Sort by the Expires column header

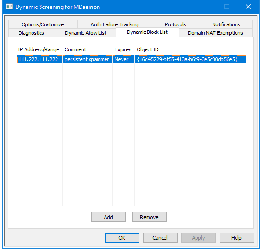click(123, 49)
